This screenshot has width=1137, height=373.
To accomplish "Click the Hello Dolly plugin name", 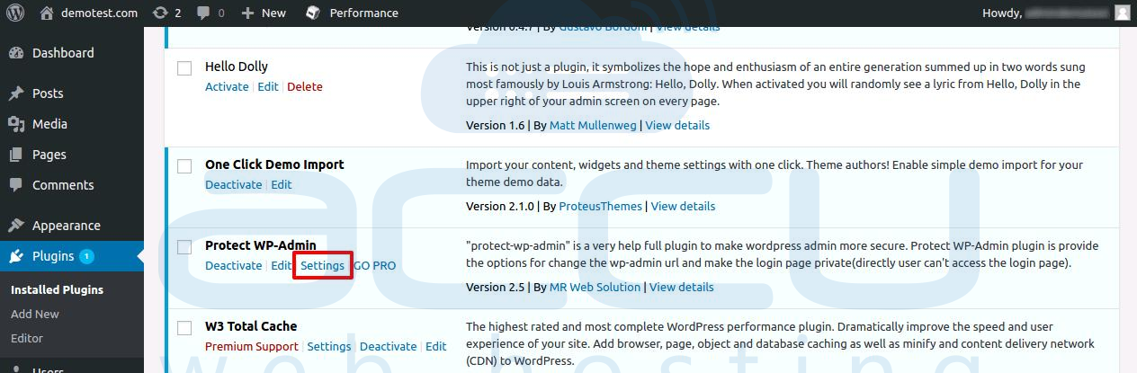I will pos(237,67).
